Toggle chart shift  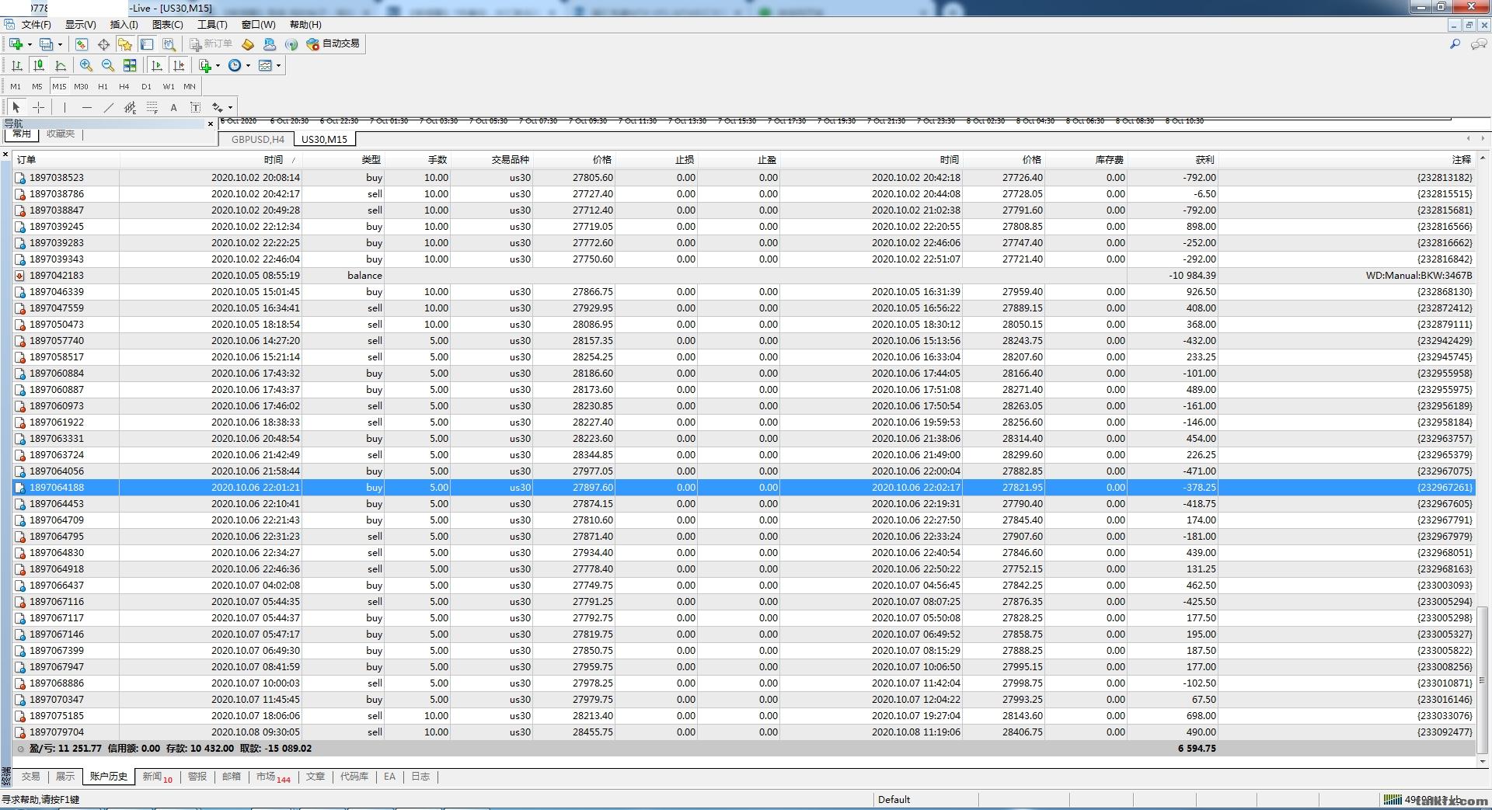point(179,66)
